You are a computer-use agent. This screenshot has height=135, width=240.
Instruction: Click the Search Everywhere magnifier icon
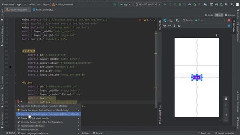[x=232, y=4]
